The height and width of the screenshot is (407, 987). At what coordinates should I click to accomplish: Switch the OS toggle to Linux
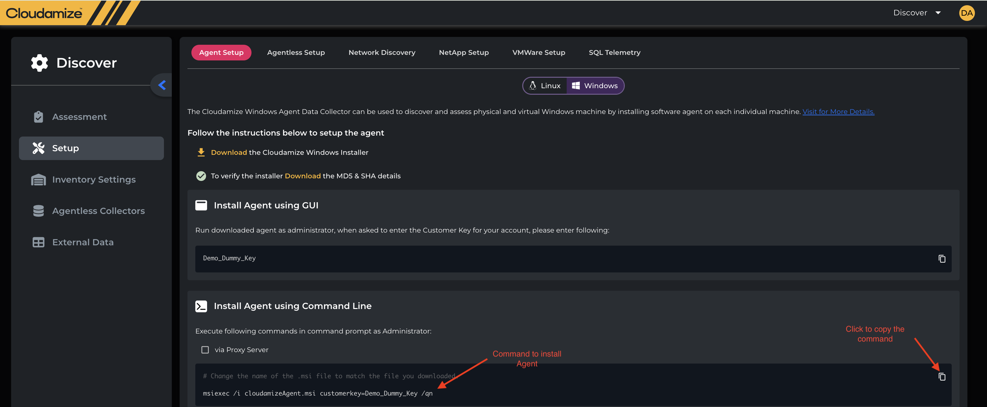click(545, 86)
